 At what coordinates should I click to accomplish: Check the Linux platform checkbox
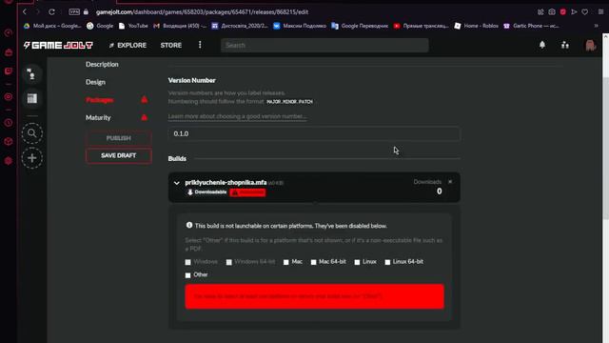pyautogui.click(x=357, y=262)
